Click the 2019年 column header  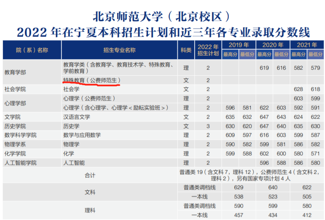[x=239, y=45]
